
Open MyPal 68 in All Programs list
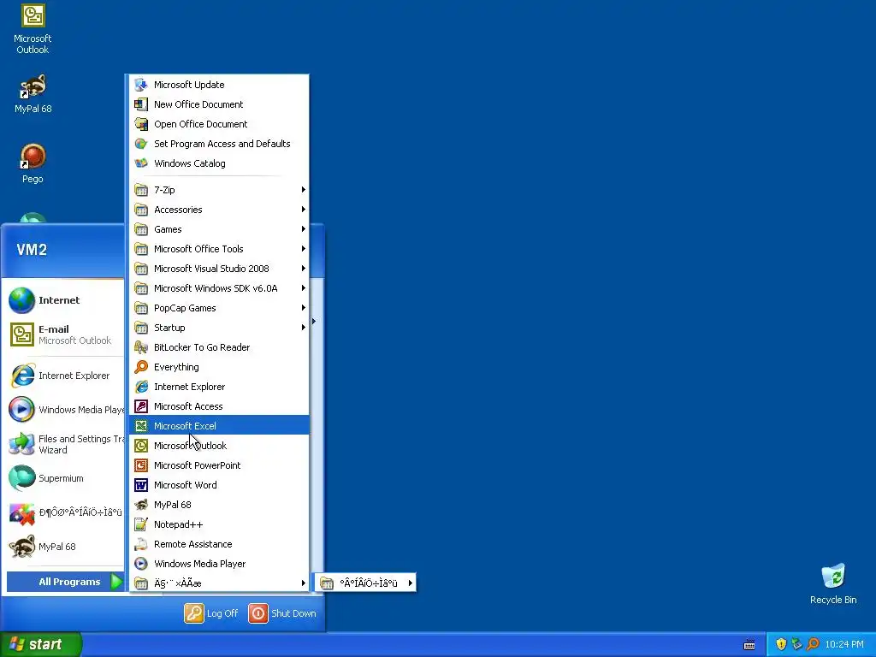tap(219, 505)
